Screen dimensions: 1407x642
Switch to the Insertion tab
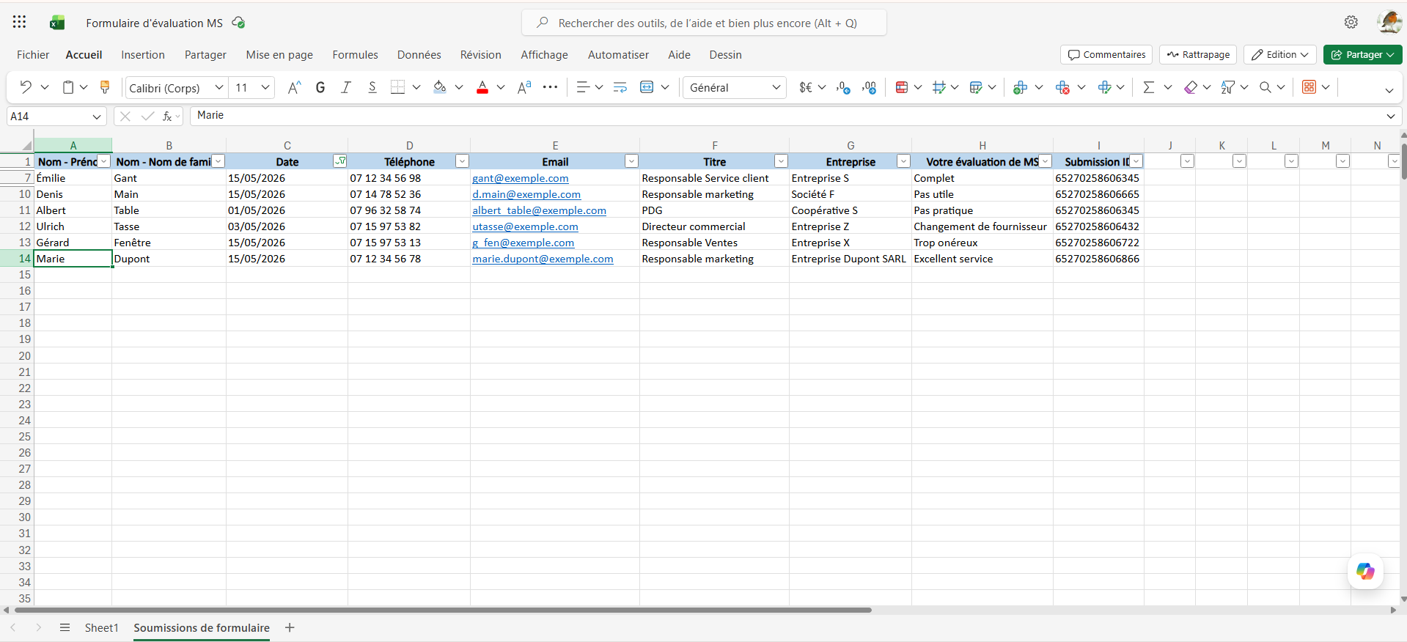(143, 55)
